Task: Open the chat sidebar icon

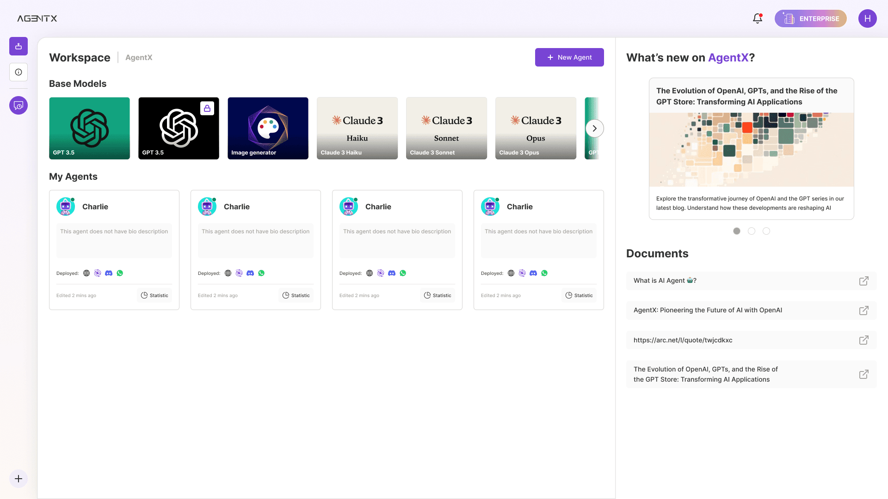Action: click(18, 105)
